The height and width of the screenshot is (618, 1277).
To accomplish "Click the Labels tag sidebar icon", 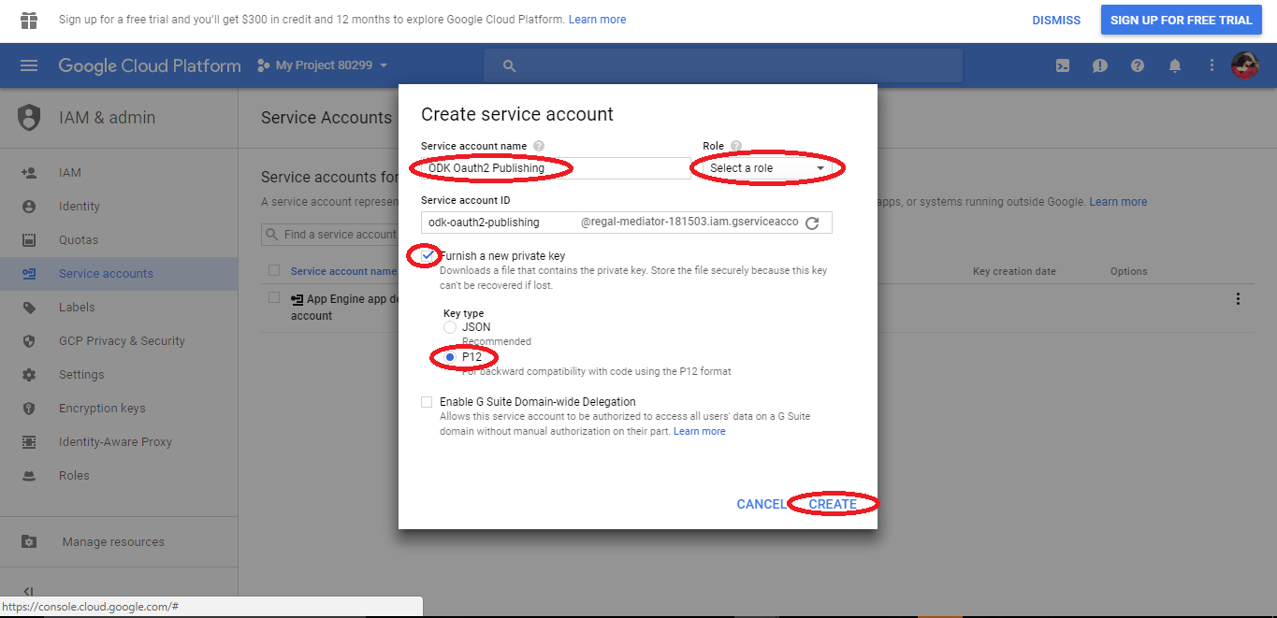I will point(29,307).
